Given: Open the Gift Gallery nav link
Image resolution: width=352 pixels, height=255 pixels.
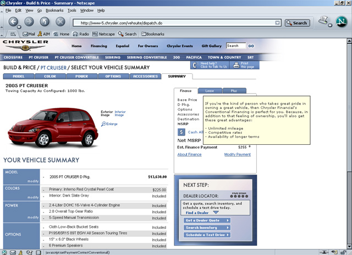Looking at the screenshot, I should click(211, 46).
